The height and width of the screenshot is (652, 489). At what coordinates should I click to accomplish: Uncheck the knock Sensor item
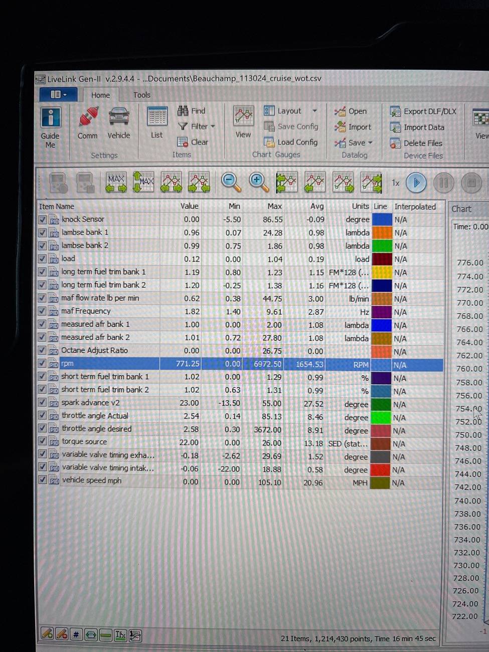click(x=43, y=220)
